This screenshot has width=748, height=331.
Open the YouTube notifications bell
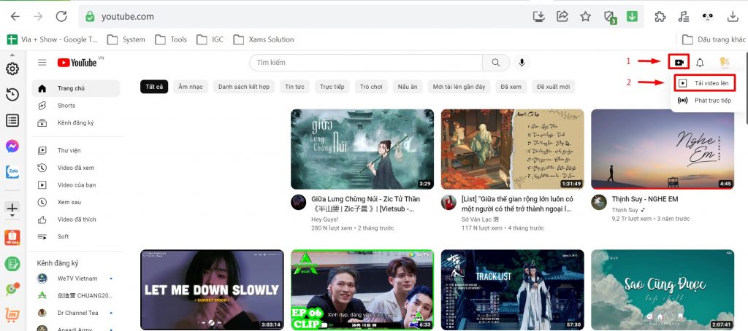click(700, 63)
